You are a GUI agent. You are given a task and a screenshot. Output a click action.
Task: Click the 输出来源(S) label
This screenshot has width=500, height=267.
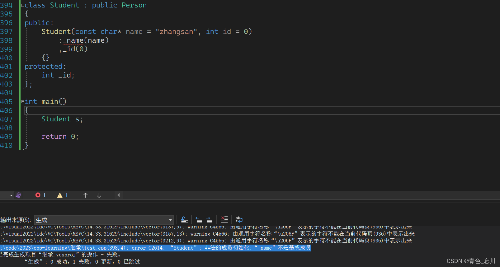[16, 220]
